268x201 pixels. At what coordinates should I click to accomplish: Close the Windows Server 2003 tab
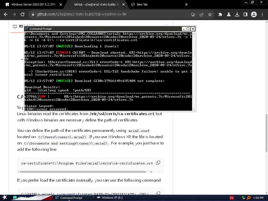(x=61, y=5)
